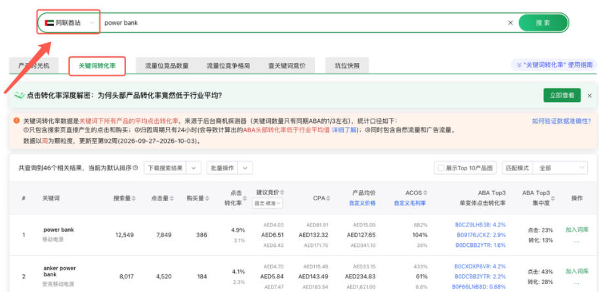The image size is (599, 292).
Task: Click the green 搜索 button
Action: point(543,23)
